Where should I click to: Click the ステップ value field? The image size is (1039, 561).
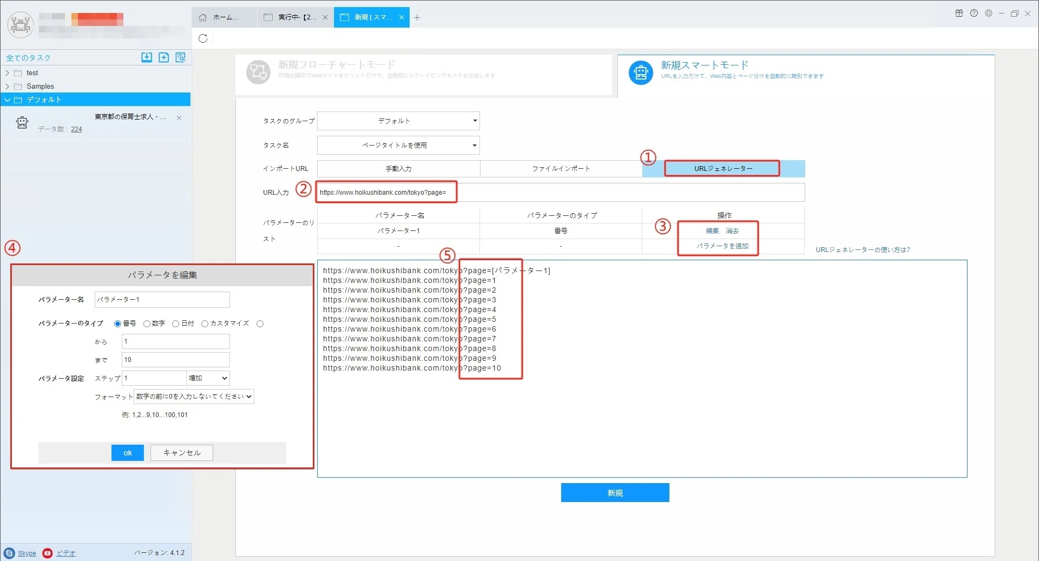[x=154, y=378]
